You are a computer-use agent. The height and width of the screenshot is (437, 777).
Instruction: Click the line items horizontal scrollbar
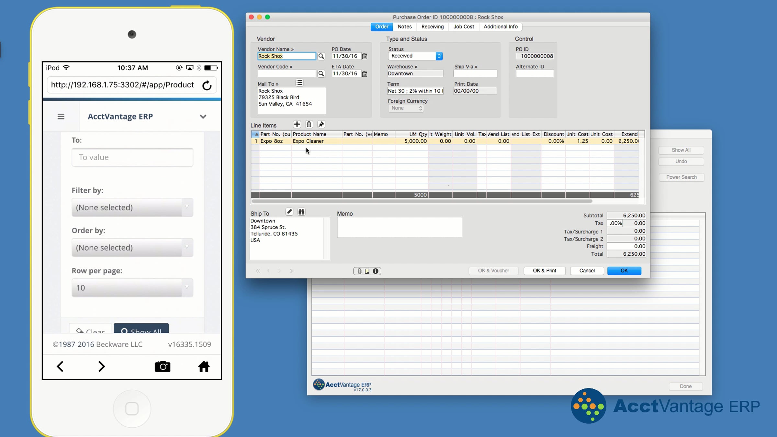[x=422, y=201]
